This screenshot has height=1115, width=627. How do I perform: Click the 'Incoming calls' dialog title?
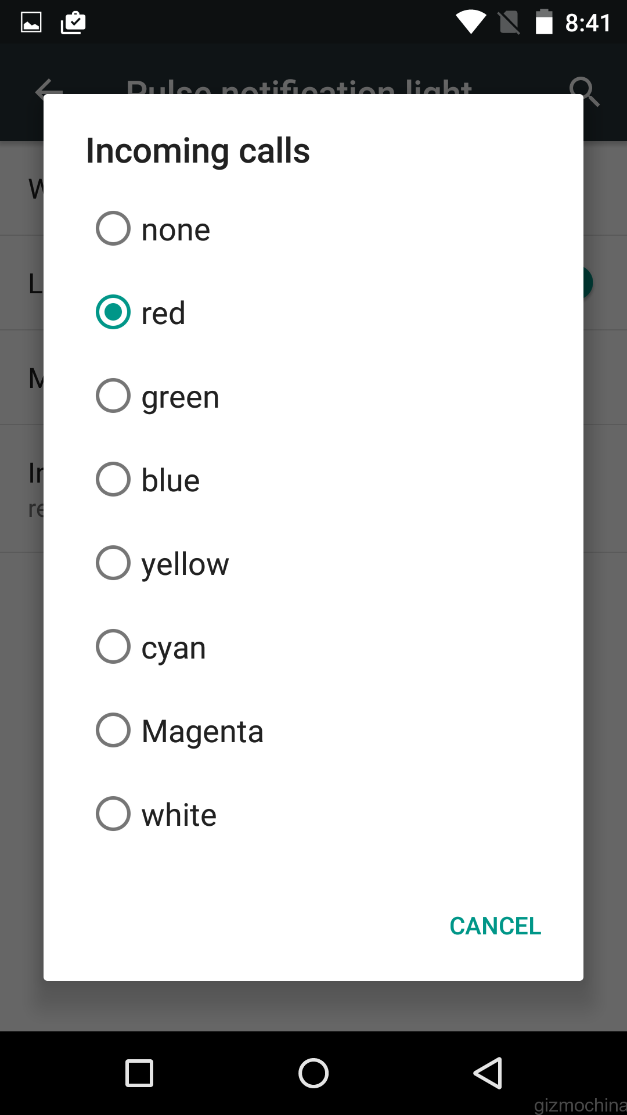click(198, 151)
